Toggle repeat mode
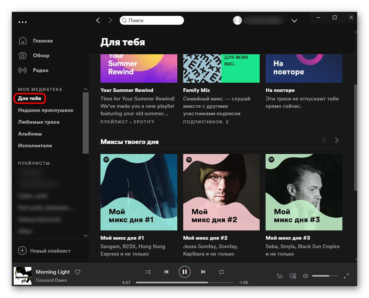The height and width of the screenshot is (298, 369). 222,272
